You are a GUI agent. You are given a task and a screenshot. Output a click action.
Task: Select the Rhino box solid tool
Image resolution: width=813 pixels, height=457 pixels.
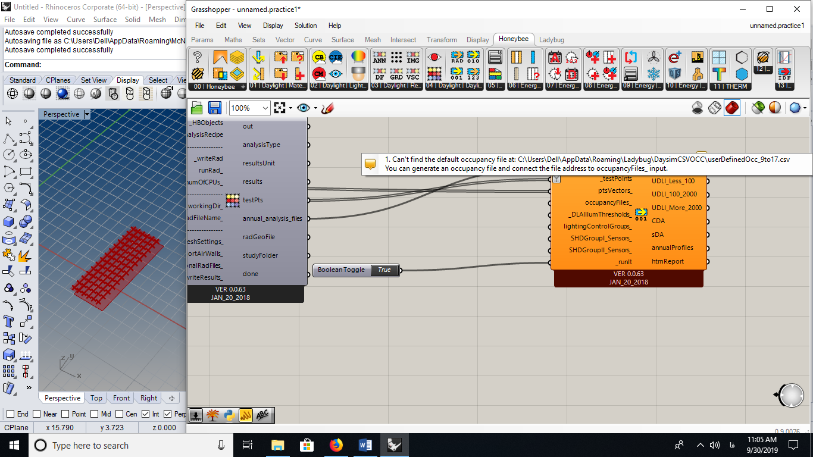pos(9,222)
